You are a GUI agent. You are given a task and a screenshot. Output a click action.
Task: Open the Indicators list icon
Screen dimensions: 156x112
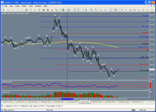(111, 10)
